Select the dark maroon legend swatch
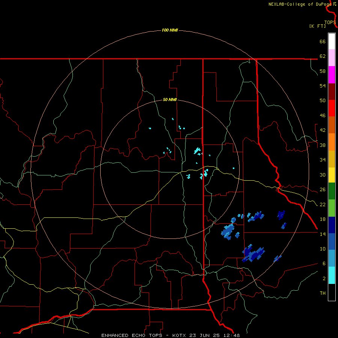338x338 pixels. point(332,92)
